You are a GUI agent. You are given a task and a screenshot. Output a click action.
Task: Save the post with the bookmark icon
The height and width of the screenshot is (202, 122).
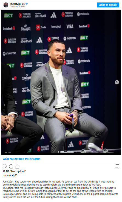click(117, 167)
